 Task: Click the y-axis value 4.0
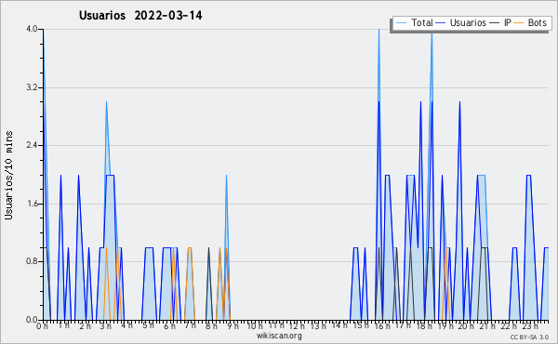tap(32, 29)
